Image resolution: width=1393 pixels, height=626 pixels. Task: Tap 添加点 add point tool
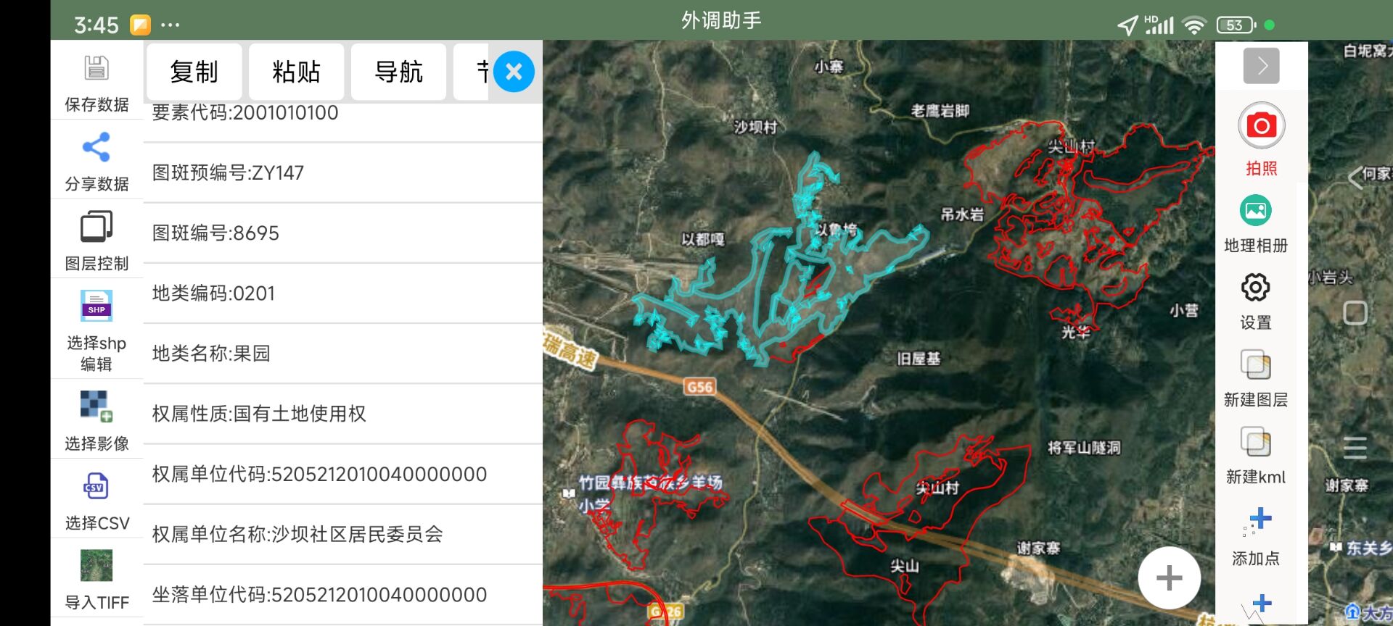tap(1256, 537)
